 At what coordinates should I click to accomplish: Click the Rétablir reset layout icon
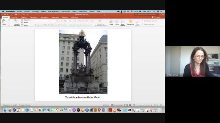tap(22, 23)
